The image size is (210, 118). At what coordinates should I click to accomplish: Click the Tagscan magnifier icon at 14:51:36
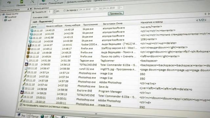(x=27, y=60)
